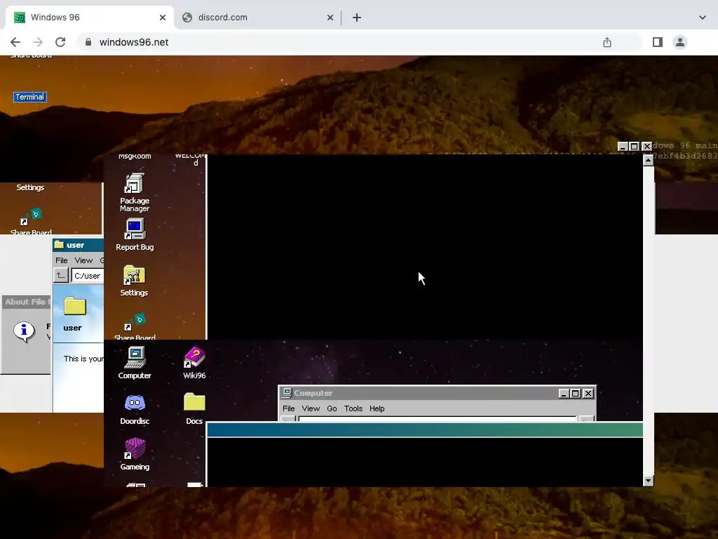Open File menu in the user window
This screenshot has width=718, height=539.
point(62,260)
